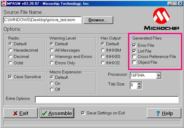Image resolution: width=184 pixels, height=128 pixels.
Task: Toggle the Case Sensitive checkbox
Action: click(10, 77)
